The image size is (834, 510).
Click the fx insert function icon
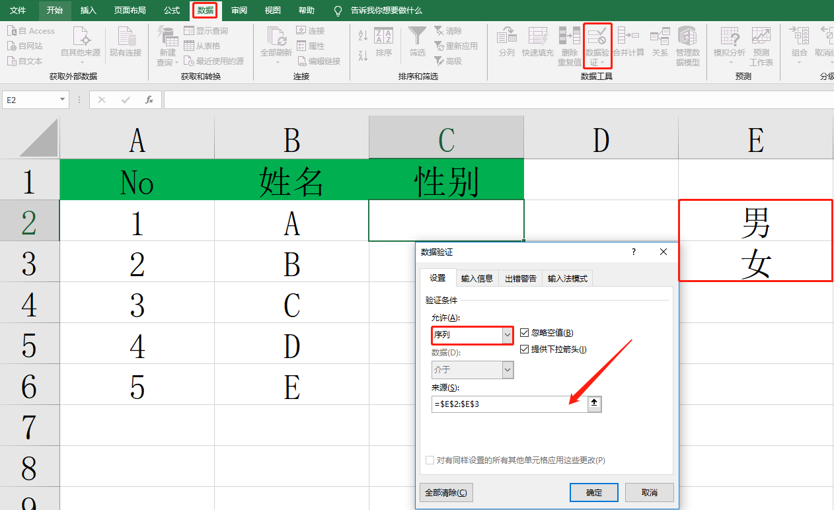pyautogui.click(x=149, y=100)
